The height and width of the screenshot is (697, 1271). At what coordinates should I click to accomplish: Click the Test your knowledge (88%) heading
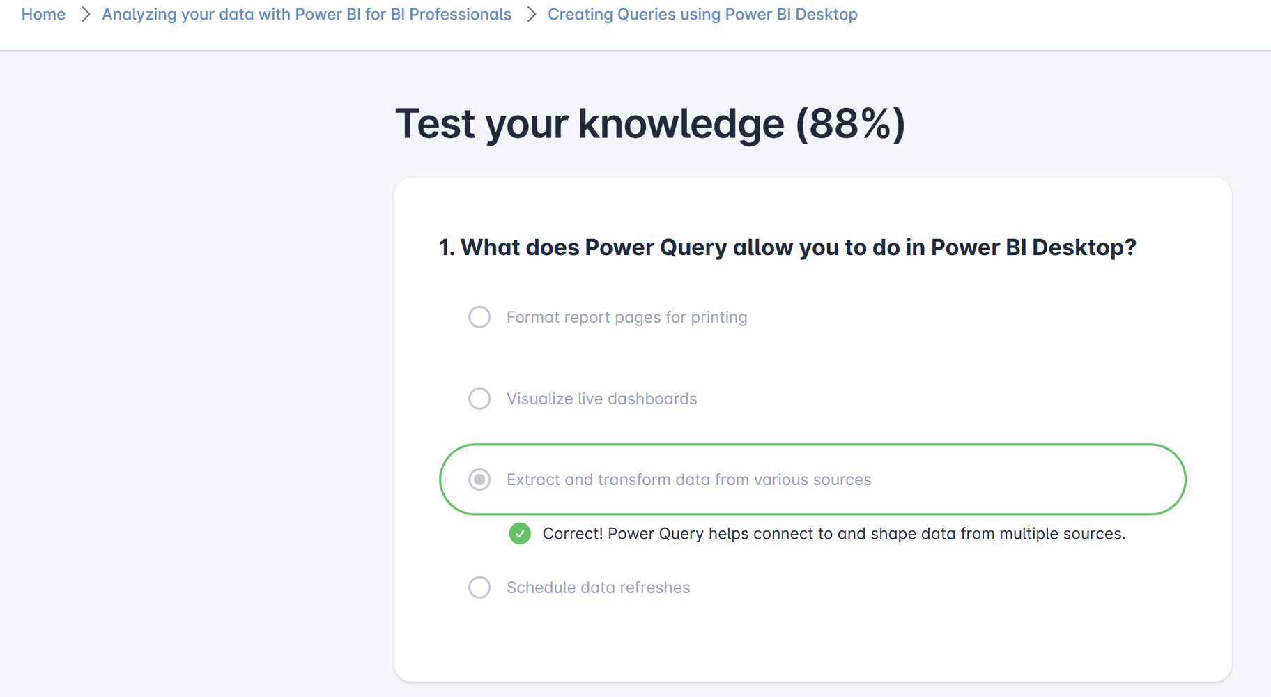pos(650,124)
